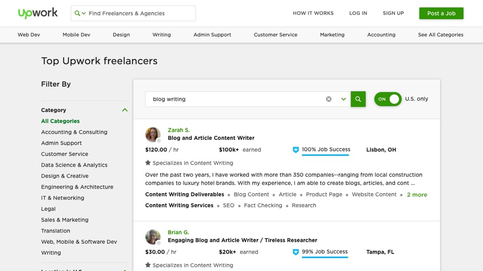Filter by Admin Support in sidebar
Image resolution: width=483 pixels, height=271 pixels.
click(61, 143)
